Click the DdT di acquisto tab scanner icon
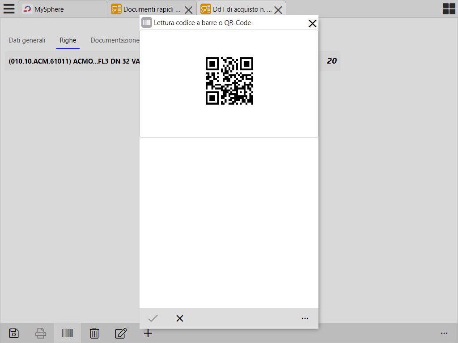The height and width of the screenshot is (343, 458). pos(205,9)
